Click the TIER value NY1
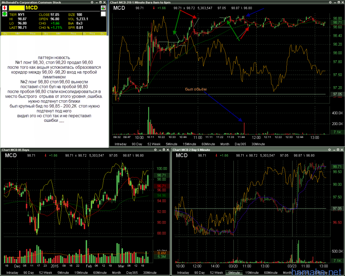345x276 pixels. click(x=21, y=14)
